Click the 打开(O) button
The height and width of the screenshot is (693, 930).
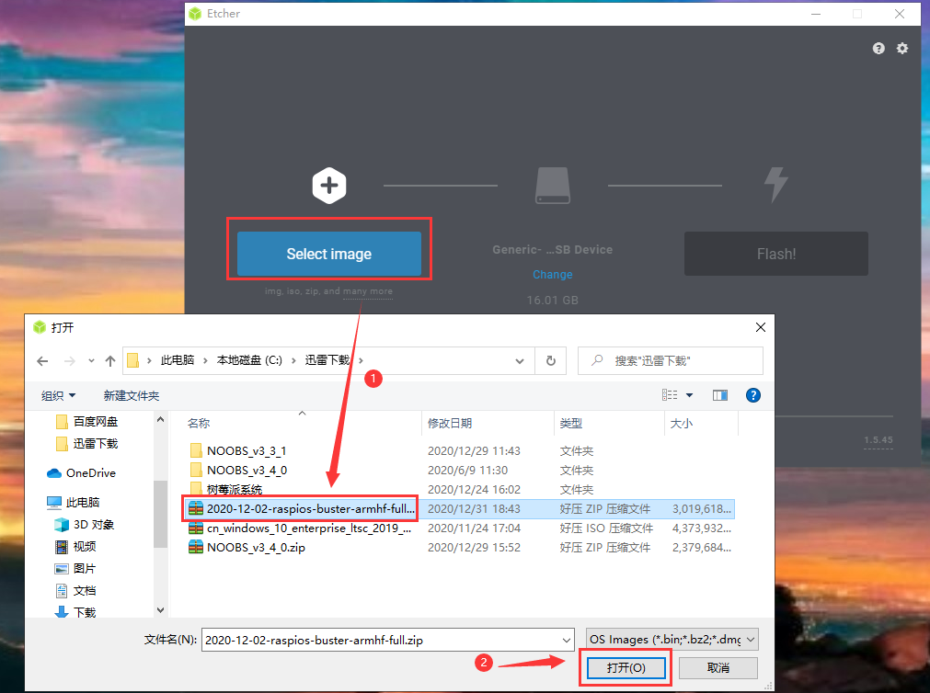625,668
